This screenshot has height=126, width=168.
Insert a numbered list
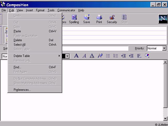tap(116, 56)
